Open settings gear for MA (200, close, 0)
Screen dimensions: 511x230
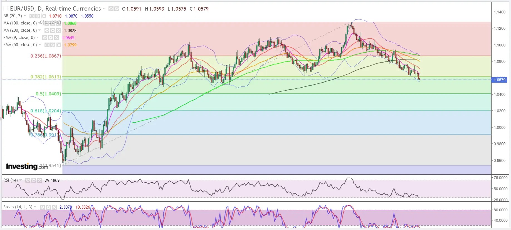[x=53, y=30]
